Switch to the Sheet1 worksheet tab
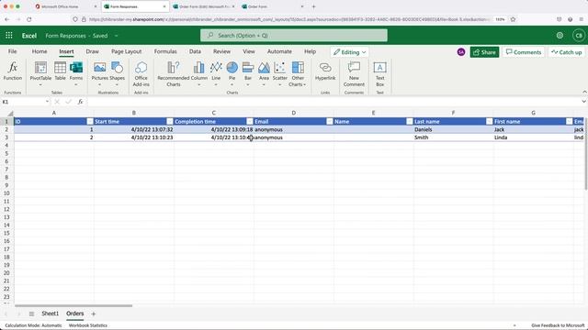Screen dimensions: 588x330 point(50,313)
